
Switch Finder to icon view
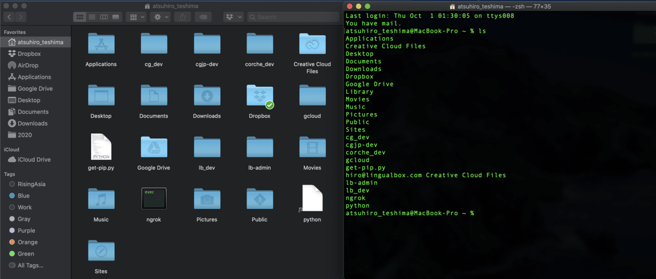click(x=80, y=17)
